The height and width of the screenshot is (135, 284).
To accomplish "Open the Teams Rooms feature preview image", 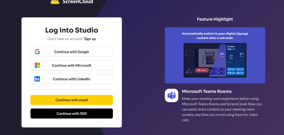I will [x=215, y=55].
